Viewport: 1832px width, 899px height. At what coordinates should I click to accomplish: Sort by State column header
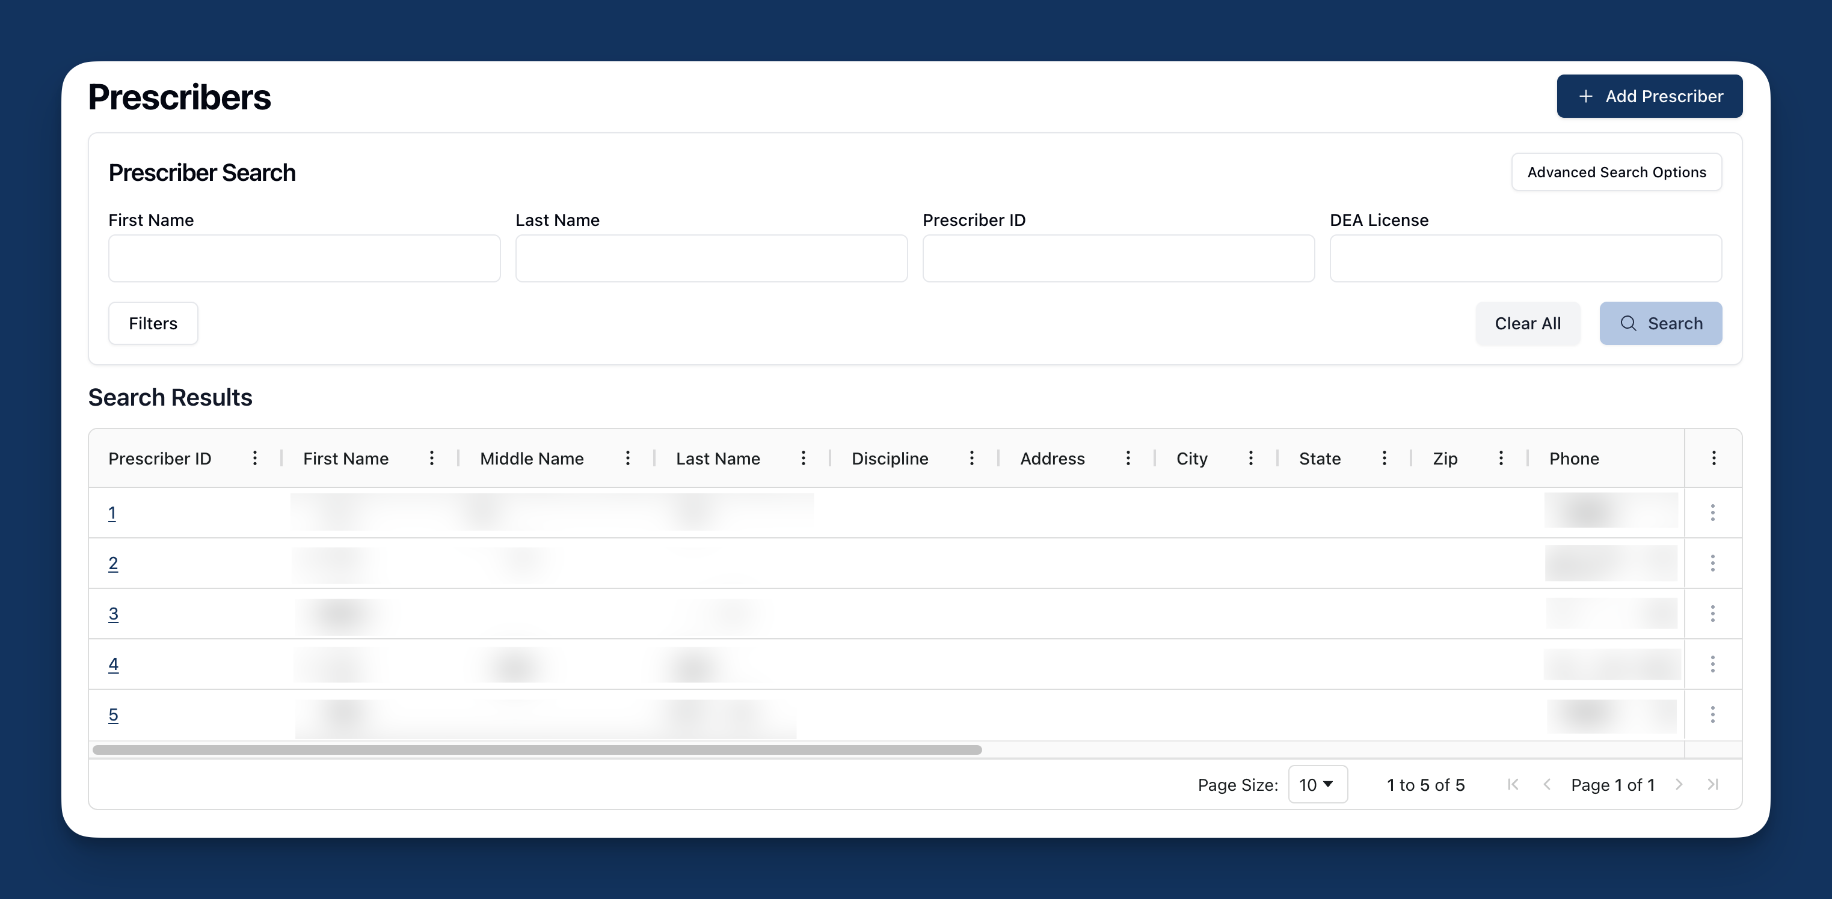[x=1319, y=459]
